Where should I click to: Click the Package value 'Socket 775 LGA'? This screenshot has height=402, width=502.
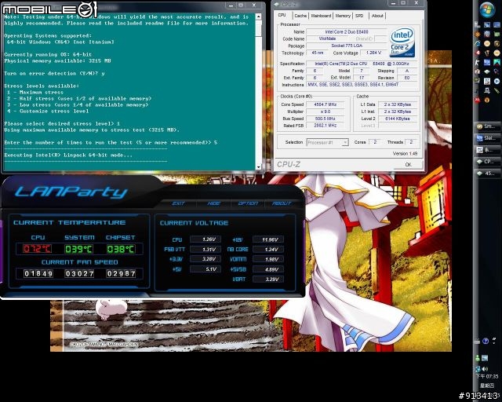pyautogui.click(x=347, y=46)
